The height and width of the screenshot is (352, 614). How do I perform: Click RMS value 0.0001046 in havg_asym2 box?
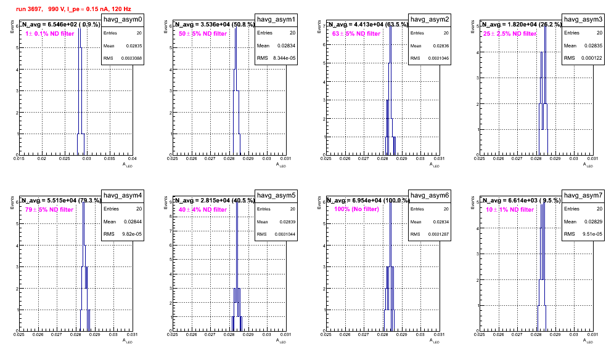coord(438,58)
